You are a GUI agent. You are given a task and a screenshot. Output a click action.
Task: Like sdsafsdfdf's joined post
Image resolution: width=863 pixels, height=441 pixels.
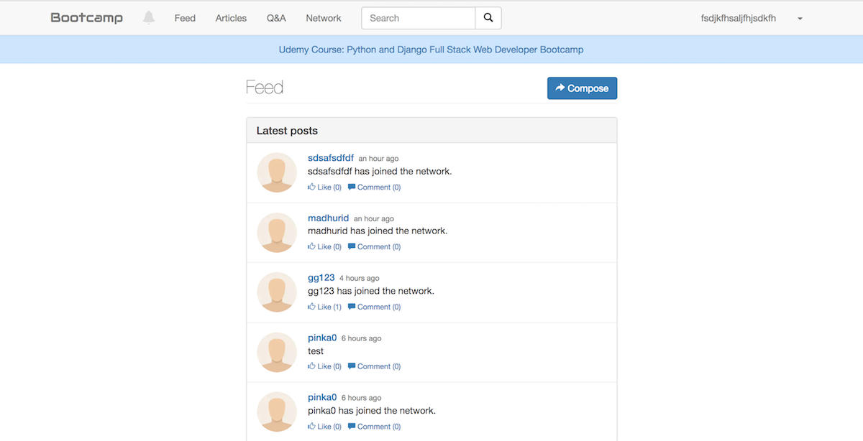point(324,187)
